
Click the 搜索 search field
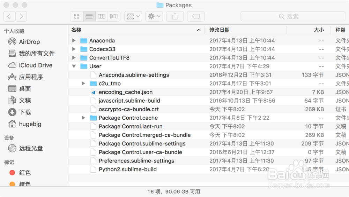pos(292,16)
